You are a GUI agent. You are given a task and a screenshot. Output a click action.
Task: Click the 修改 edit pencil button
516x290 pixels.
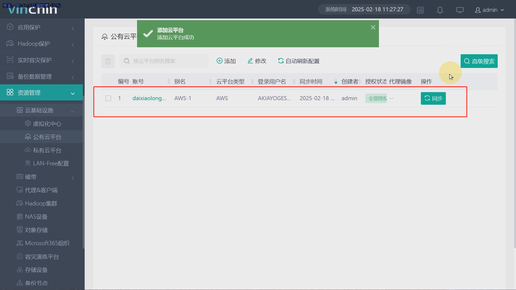[257, 61]
